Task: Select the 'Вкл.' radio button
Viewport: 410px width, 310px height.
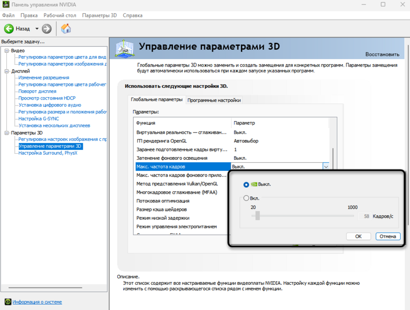Action: 246,198
